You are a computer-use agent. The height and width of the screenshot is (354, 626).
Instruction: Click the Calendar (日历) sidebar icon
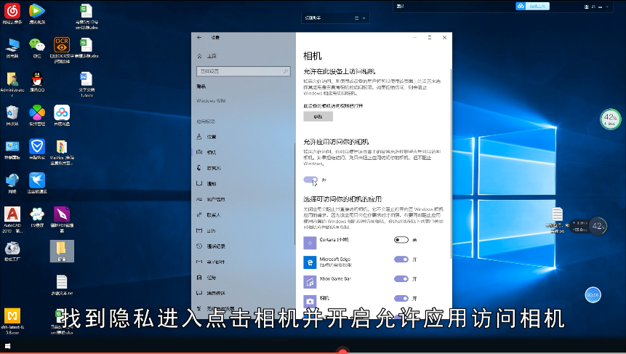point(199,230)
